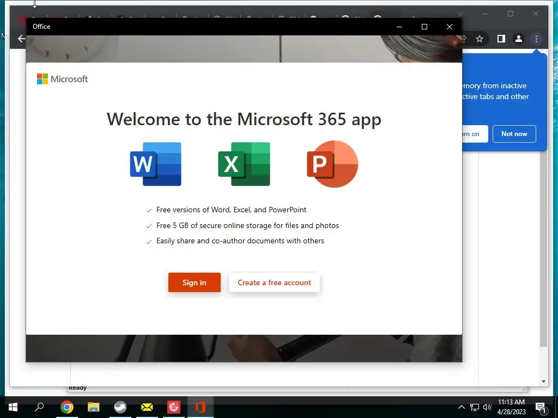Open Chrome from the taskbar

66,407
